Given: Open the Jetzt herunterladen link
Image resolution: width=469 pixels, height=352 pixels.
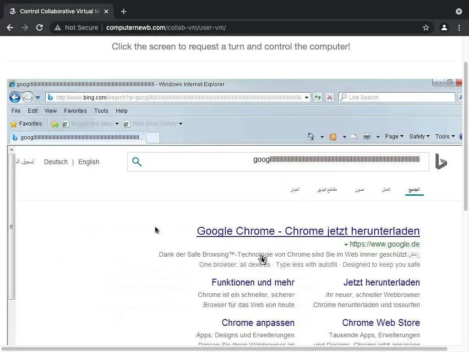Looking at the screenshot, I should pos(382,282).
